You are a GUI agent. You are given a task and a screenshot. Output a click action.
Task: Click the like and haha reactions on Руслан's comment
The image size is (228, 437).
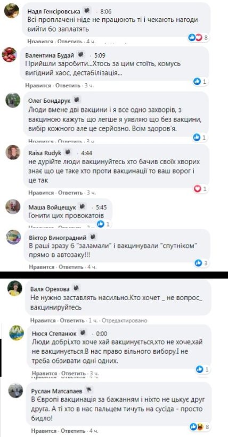click(x=197, y=426)
